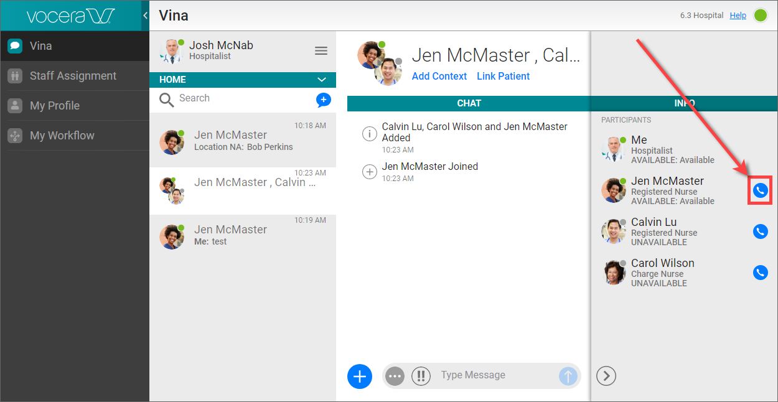Open the ellipsis quick-message options

pos(395,376)
